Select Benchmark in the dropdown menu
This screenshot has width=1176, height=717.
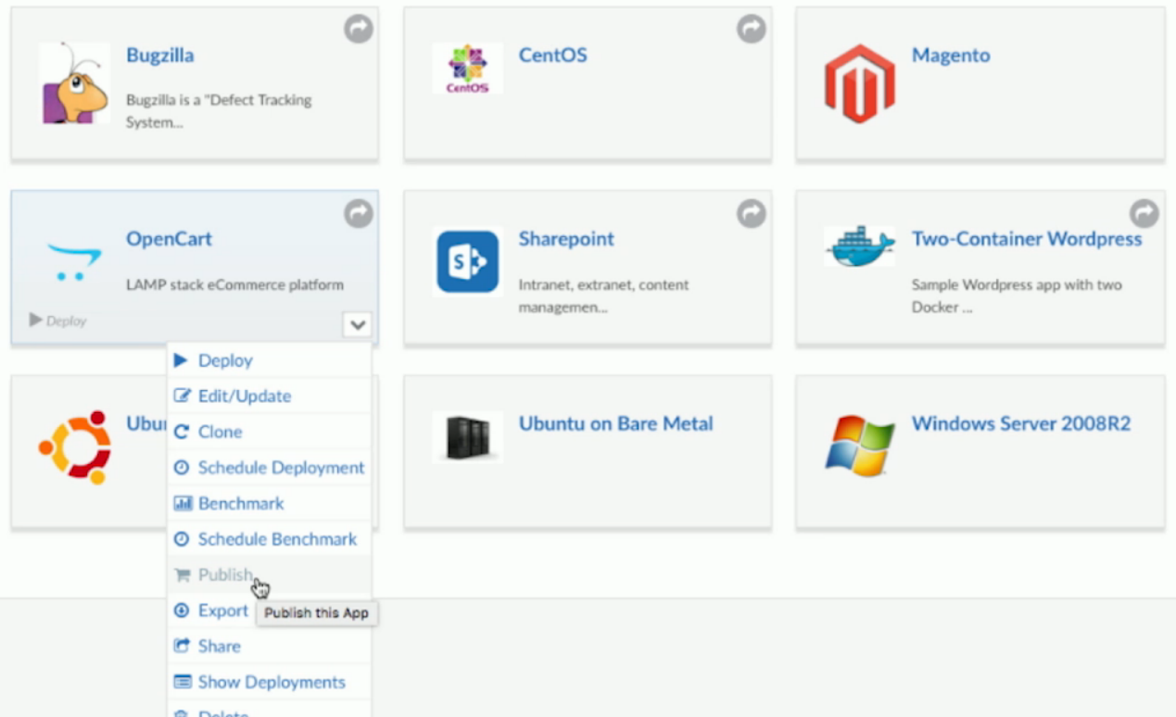coord(241,504)
